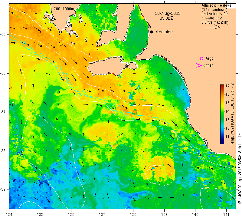Click the magenta drifter legend arrowhead

pos(199,65)
